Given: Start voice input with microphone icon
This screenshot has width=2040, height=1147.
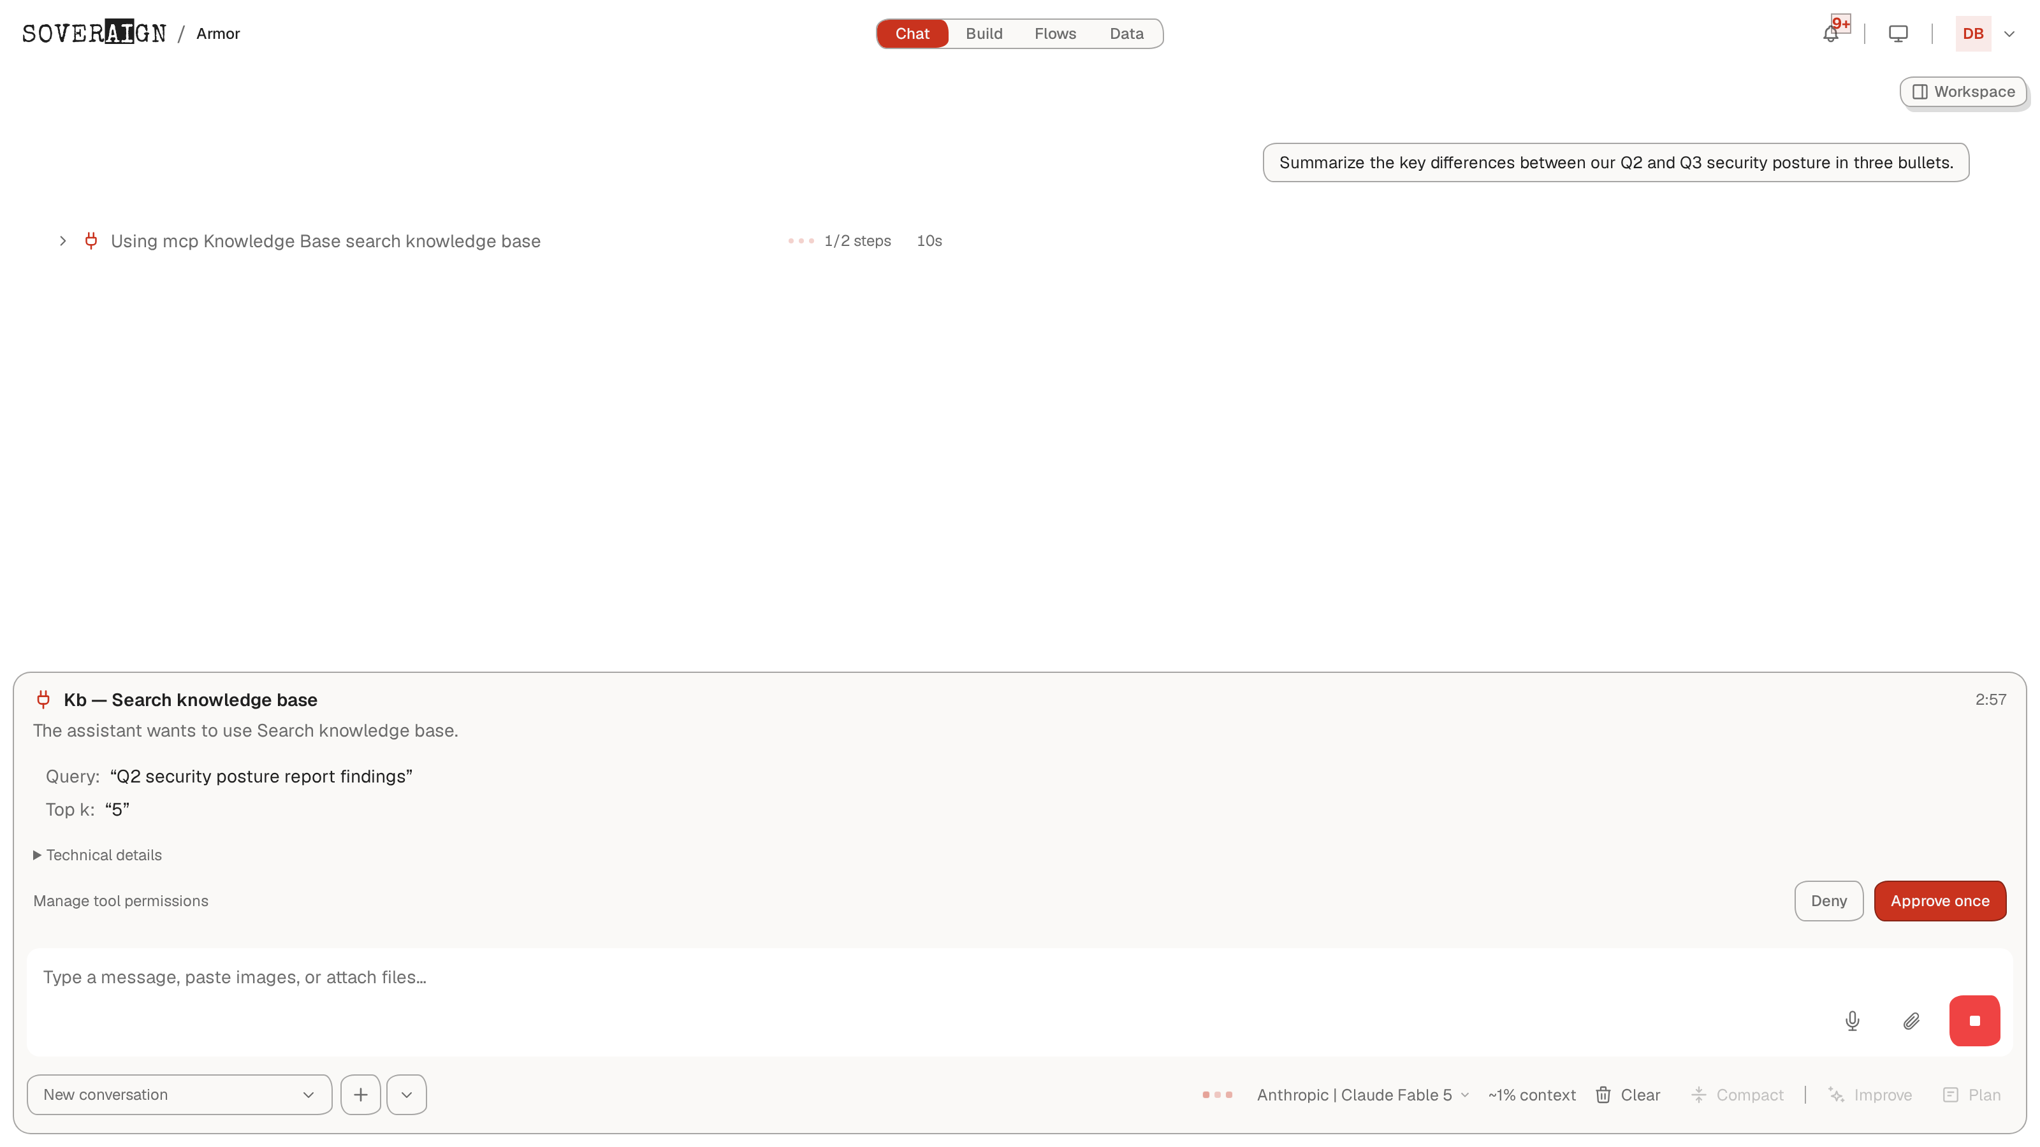Looking at the screenshot, I should pos(1851,1021).
